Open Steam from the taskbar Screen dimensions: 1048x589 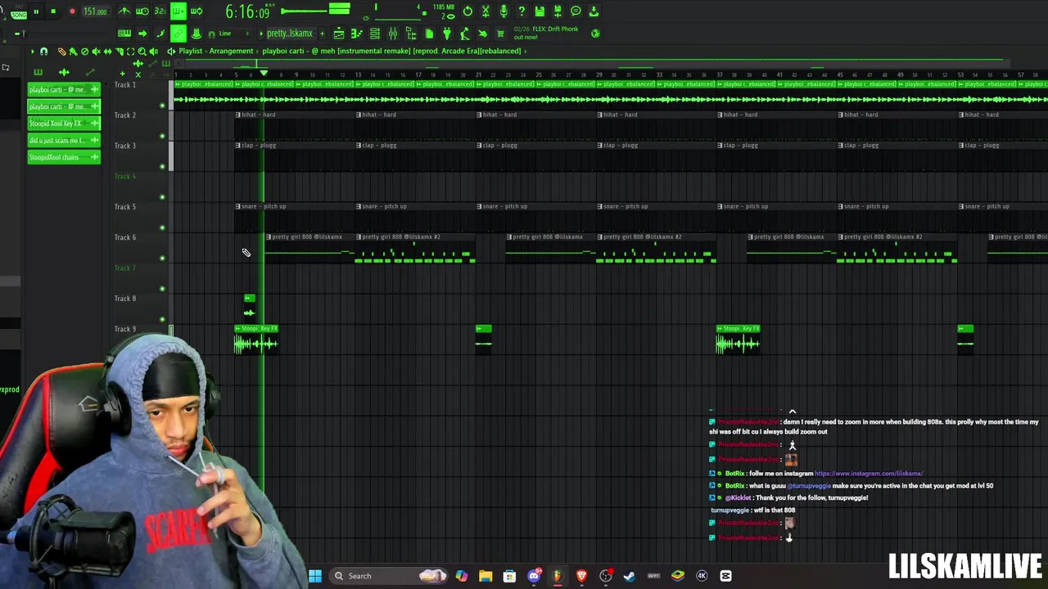click(630, 576)
